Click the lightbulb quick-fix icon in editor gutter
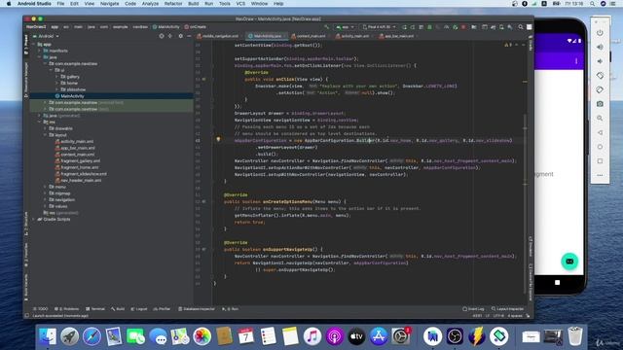 [218, 140]
